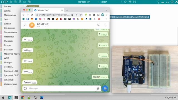This screenshot has height=100, width=178.
Task: Select the Дисплей LCD category
Action: click(x=11, y=71)
